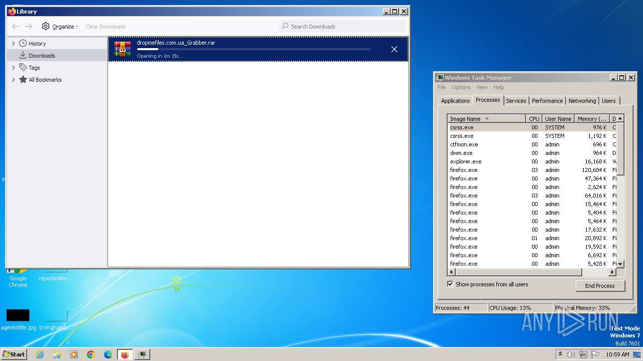Click the back arrow in Library toolbar
The image size is (643, 361).
click(16, 27)
